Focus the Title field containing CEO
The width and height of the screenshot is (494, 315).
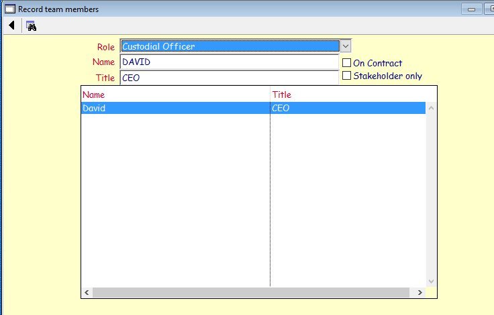(230, 77)
